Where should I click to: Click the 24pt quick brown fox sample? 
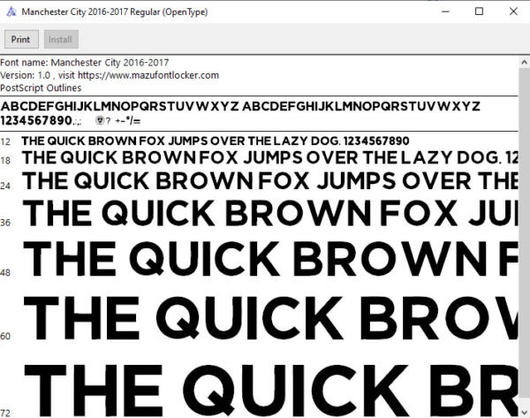click(270, 181)
